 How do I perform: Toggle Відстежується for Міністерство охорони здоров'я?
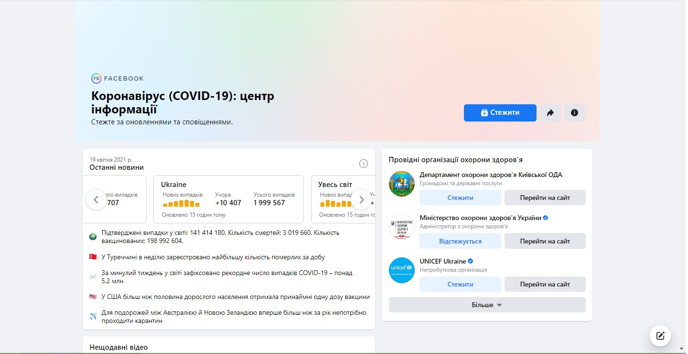tap(460, 241)
